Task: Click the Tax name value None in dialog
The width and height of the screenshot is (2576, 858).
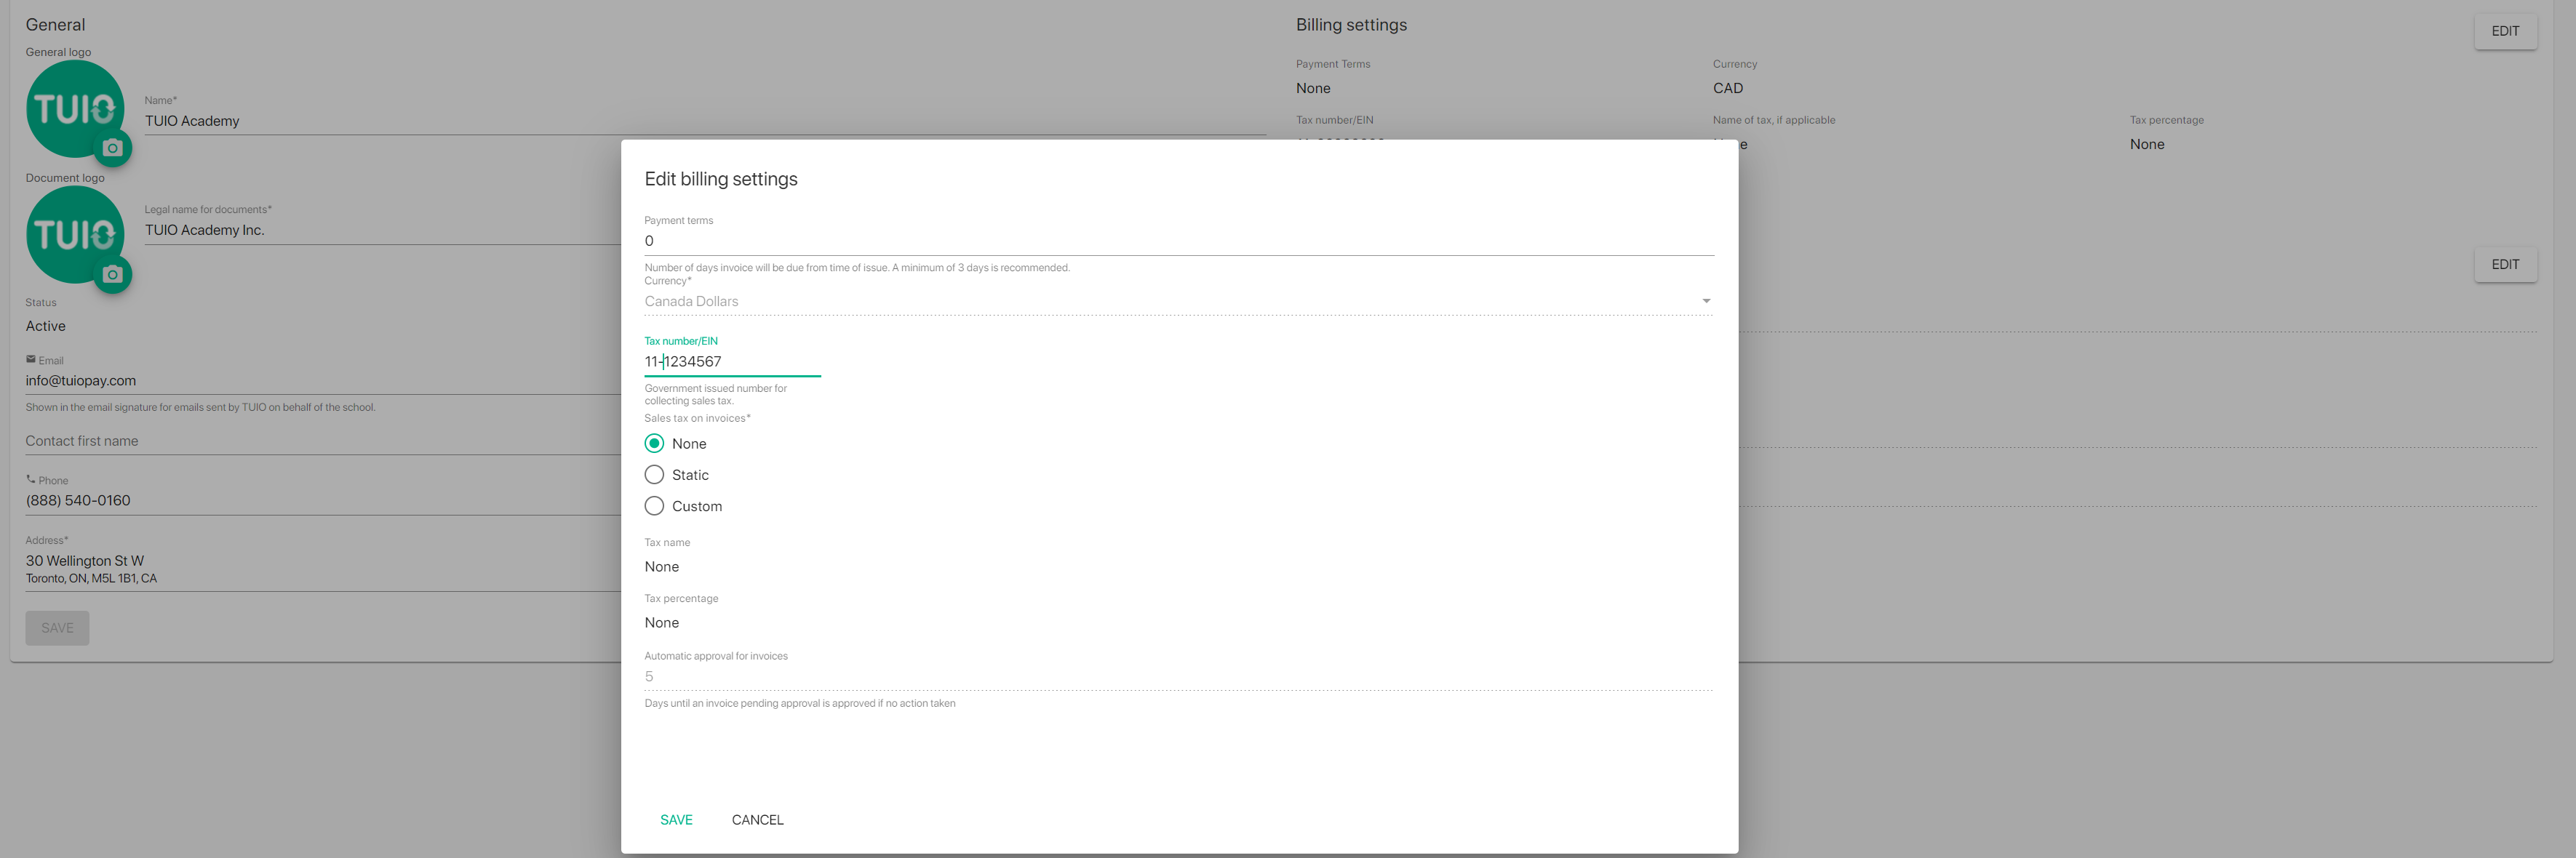Action: [x=661, y=566]
